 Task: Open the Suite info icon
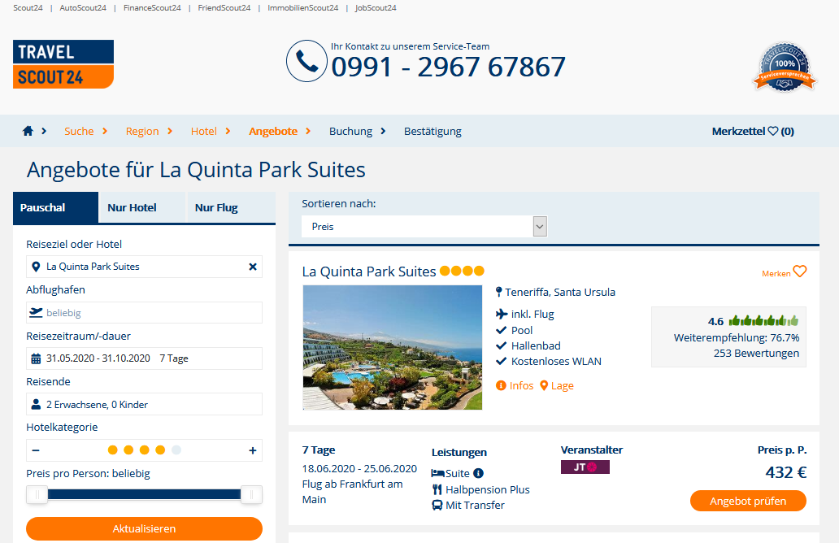coord(478,473)
